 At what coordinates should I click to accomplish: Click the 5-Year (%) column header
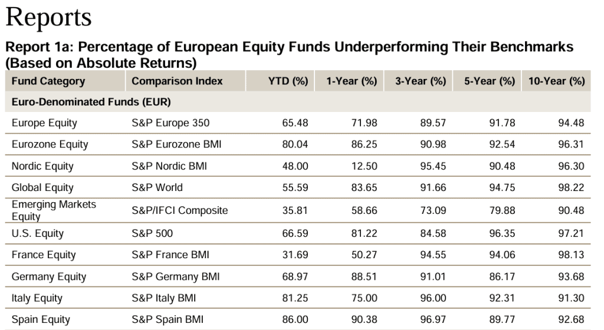point(490,81)
